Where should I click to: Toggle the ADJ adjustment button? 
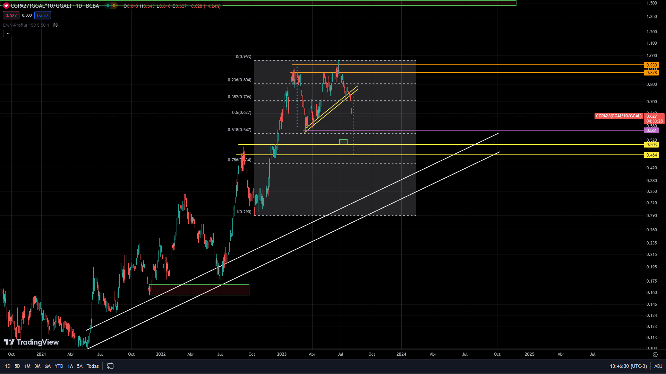point(658,366)
